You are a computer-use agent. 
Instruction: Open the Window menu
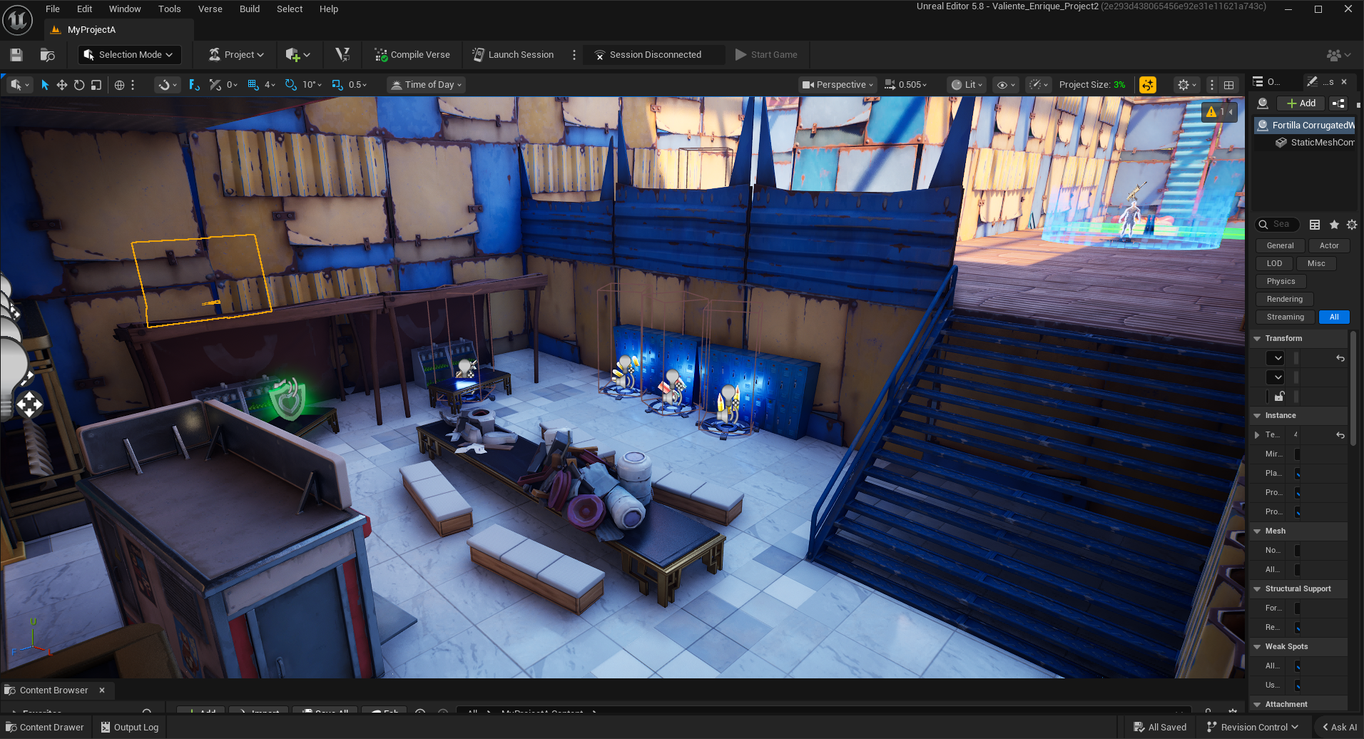click(x=125, y=9)
